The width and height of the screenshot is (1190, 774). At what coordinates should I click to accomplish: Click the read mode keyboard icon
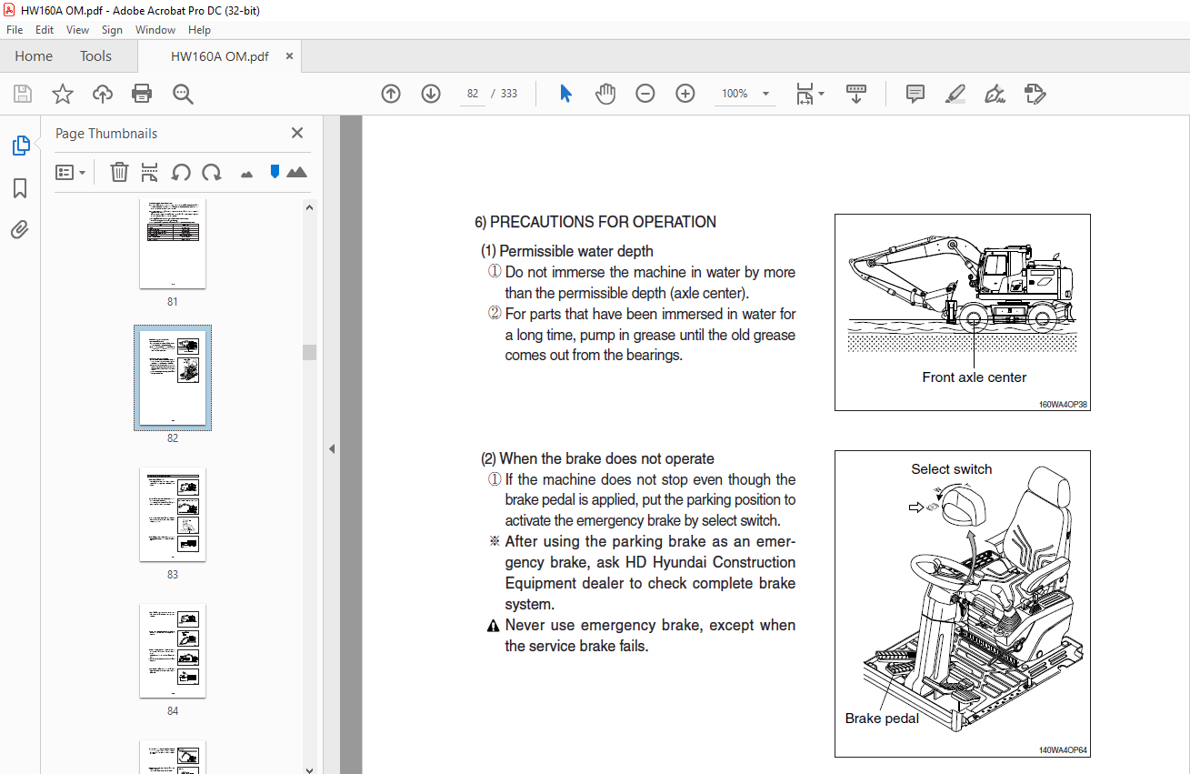click(x=856, y=94)
